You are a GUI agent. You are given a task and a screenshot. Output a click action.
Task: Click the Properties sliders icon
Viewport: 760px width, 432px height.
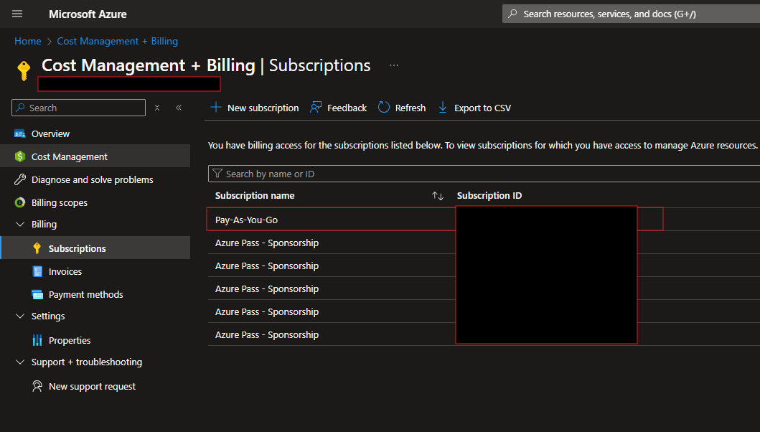(x=37, y=340)
